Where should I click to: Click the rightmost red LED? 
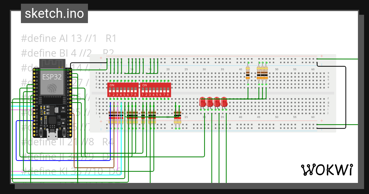pyautogui.click(x=224, y=102)
